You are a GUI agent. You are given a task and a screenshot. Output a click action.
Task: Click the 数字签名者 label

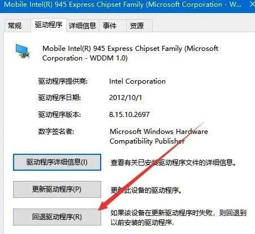tap(56, 131)
